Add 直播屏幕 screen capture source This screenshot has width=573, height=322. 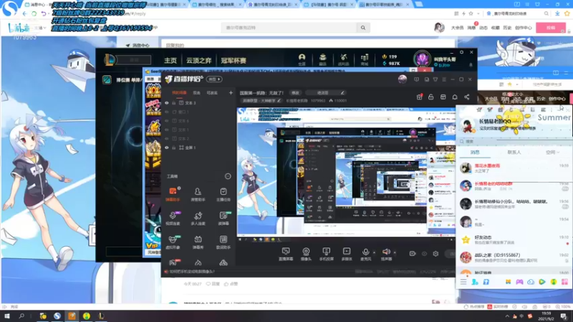tap(286, 254)
